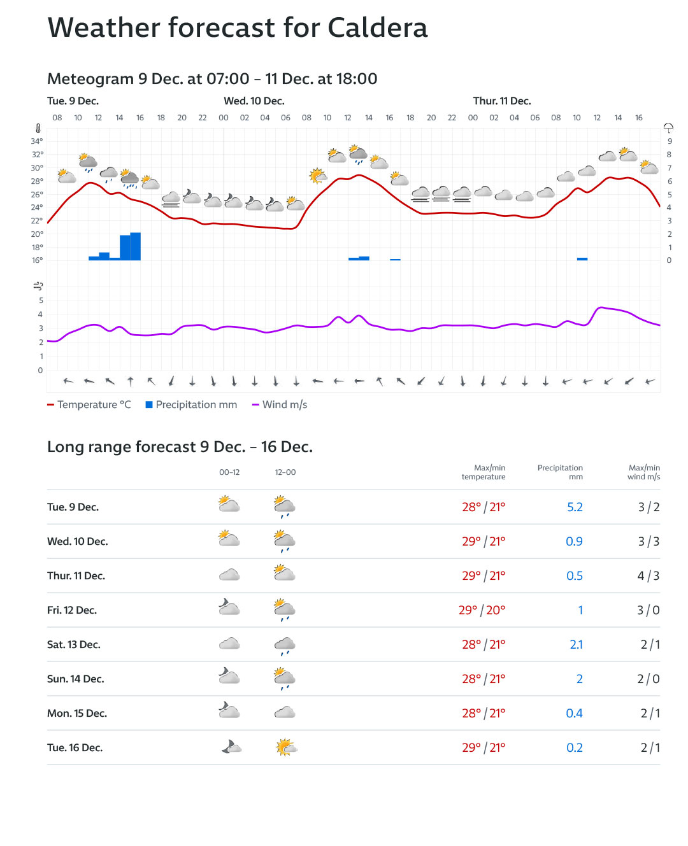Toggle the Precipitation mm legend item
The height and width of the screenshot is (846, 688).
(191, 405)
